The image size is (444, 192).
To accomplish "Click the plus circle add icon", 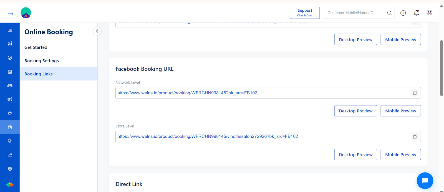I will click(403, 13).
